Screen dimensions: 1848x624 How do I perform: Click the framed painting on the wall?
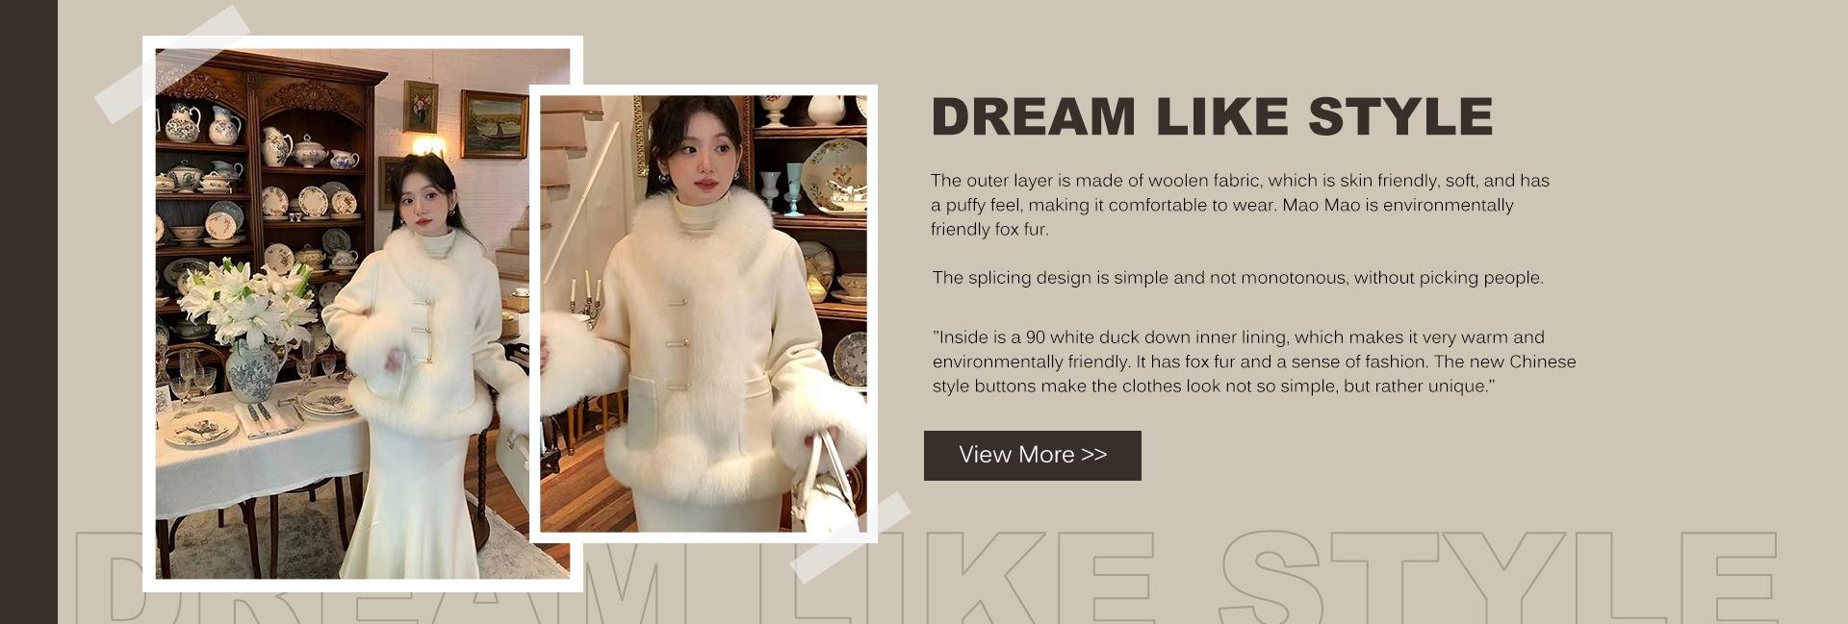[x=494, y=124]
